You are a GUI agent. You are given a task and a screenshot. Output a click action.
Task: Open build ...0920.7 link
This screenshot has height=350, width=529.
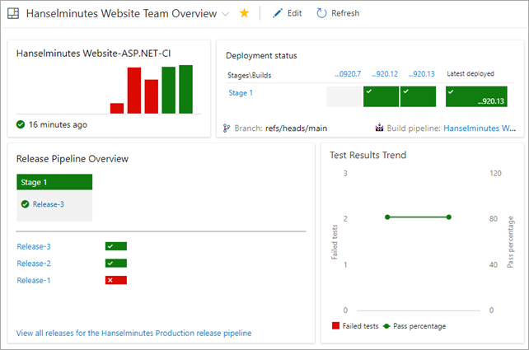(348, 74)
